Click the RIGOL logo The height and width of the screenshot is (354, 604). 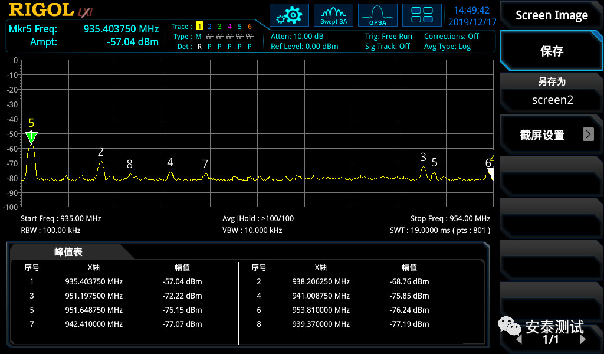click(x=42, y=10)
